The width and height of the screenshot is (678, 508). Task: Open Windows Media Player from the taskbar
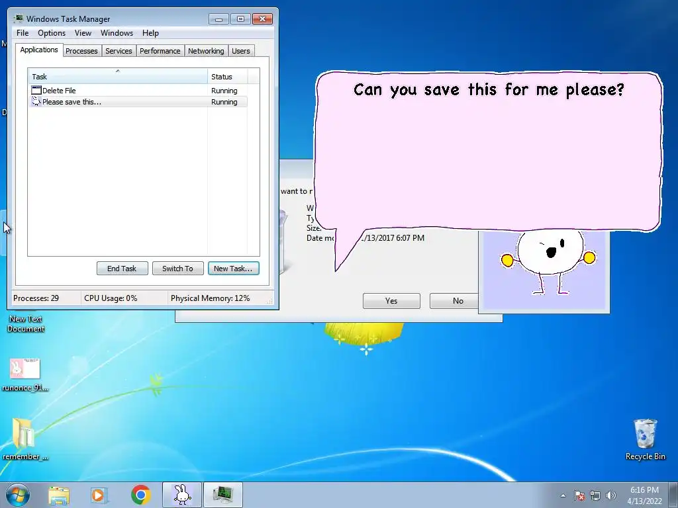[99, 495]
